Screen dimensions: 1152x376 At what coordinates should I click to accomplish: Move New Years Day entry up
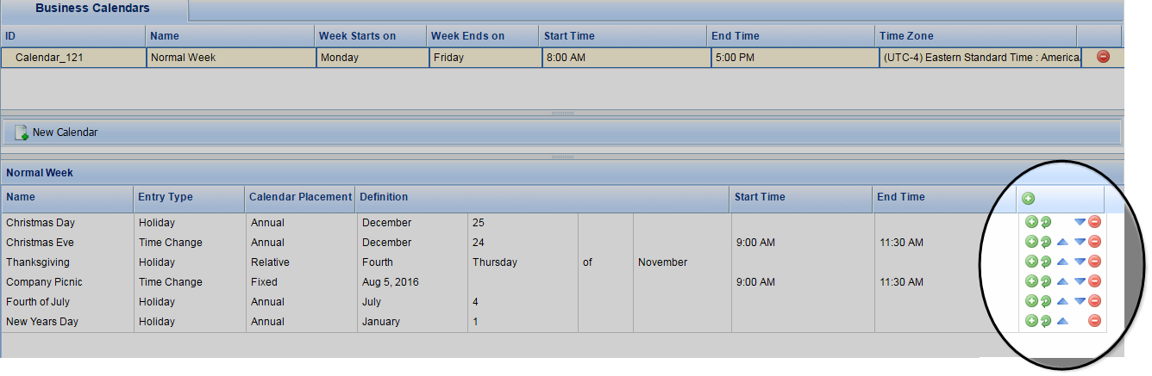pos(1062,321)
